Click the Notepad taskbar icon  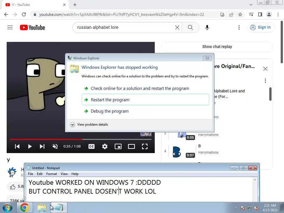pos(59,207)
